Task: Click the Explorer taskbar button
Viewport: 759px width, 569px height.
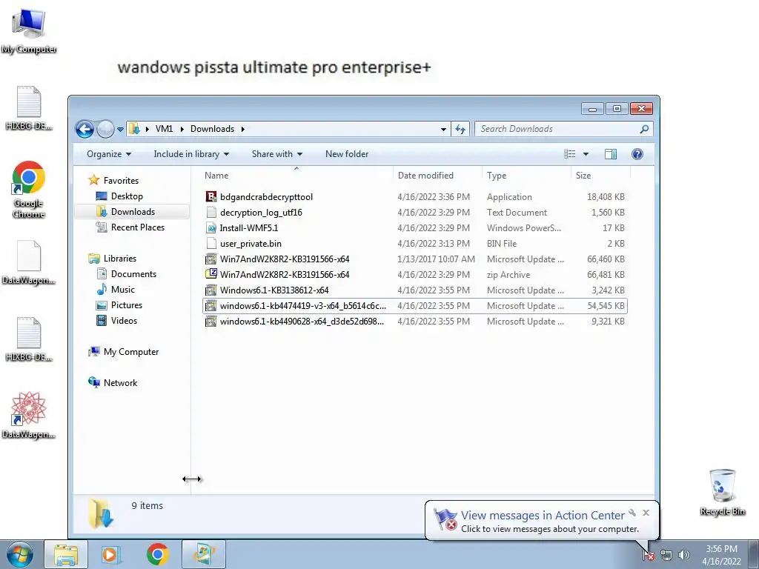Action: click(x=66, y=554)
